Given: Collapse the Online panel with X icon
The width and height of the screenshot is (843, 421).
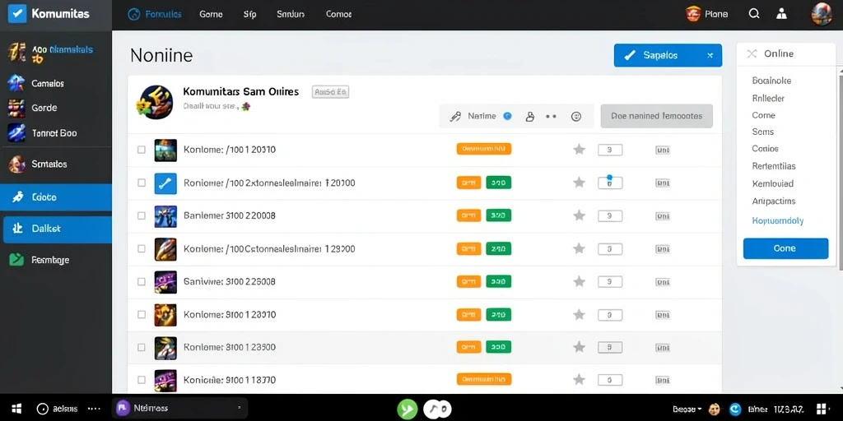Looking at the screenshot, I should 752,53.
